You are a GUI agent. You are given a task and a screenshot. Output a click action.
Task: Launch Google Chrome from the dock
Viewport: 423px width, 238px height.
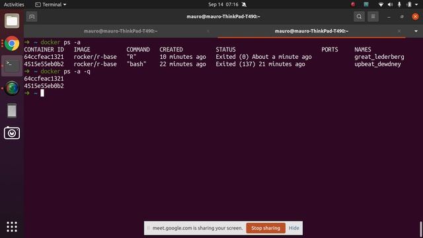coord(12,44)
